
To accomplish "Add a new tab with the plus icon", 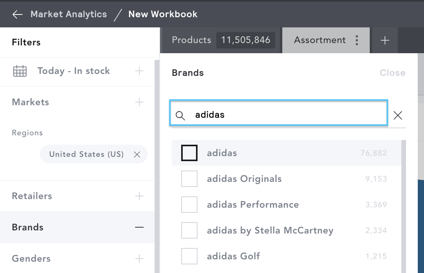I will point(385,40).
